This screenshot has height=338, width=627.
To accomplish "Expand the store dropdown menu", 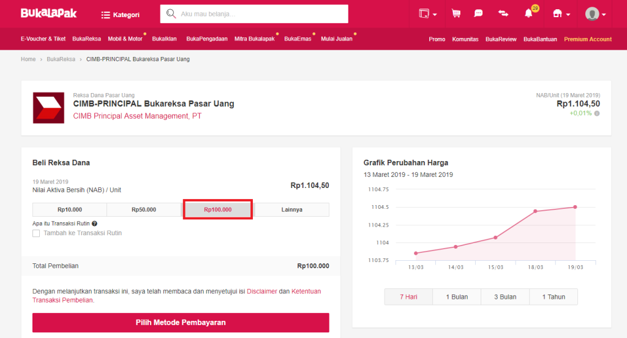I will point(561,13).
